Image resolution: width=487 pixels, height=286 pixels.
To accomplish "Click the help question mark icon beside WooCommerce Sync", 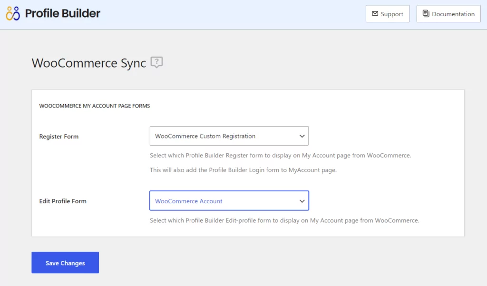I will (157, 62).
